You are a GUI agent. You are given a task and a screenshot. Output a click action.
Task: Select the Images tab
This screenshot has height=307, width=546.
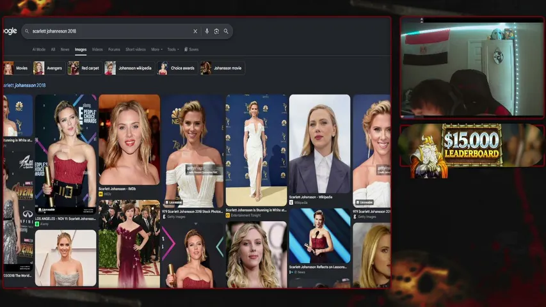(x=81, y=49)
